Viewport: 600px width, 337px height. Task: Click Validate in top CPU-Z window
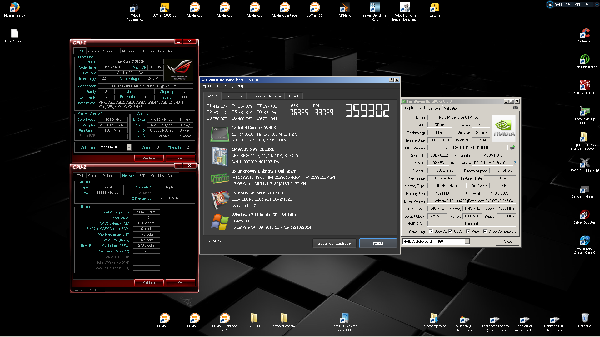[149, 158]
